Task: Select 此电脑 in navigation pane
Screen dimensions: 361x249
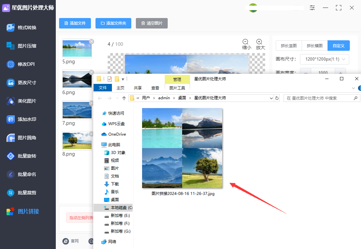Action: point(111,144)
